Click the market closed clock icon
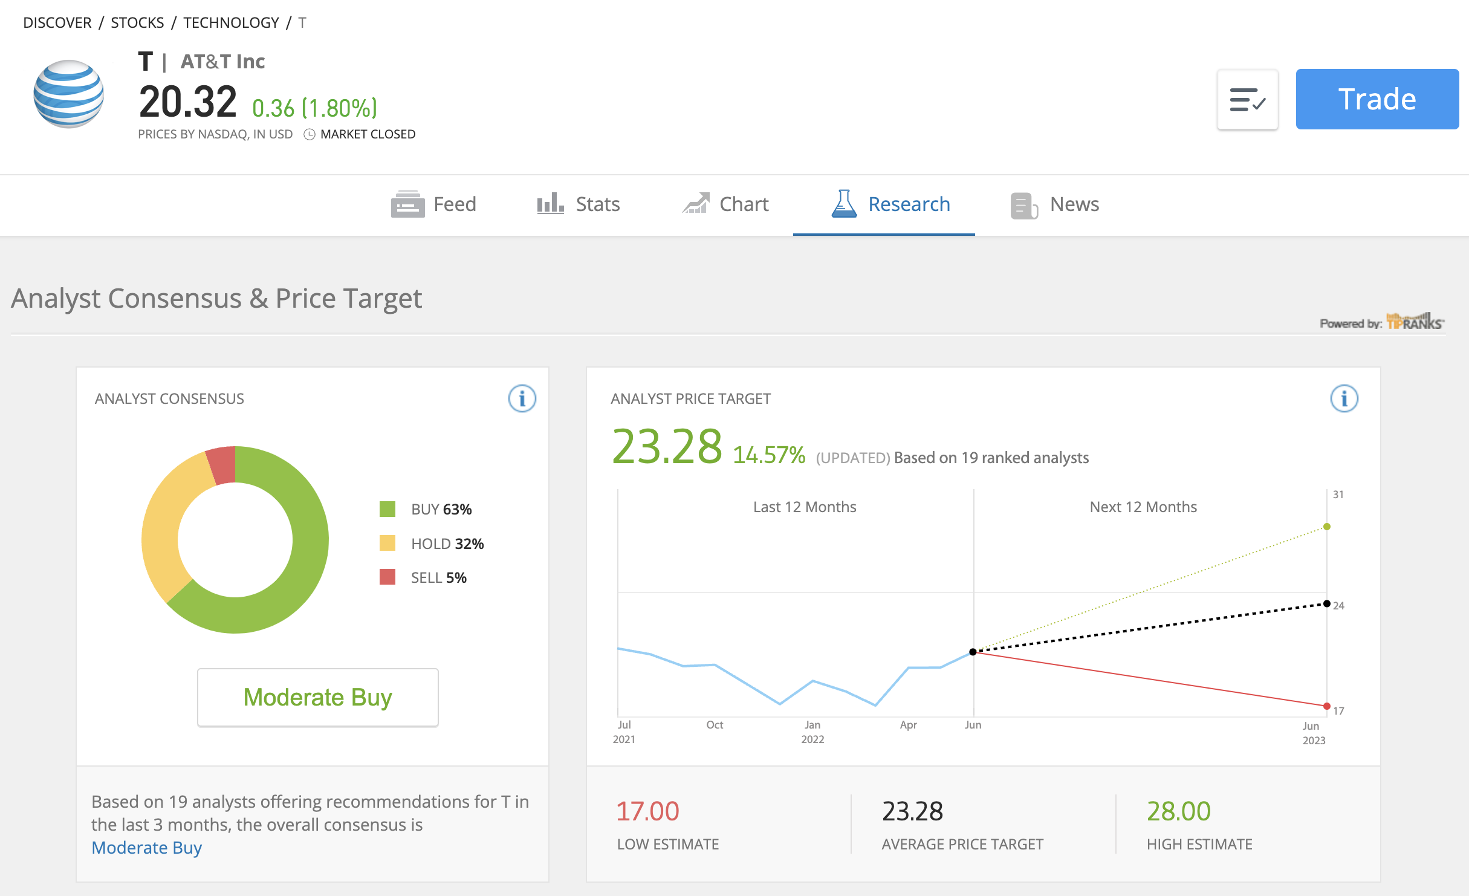Viewport: 1469px width, 896px height. tap(309, 134)
